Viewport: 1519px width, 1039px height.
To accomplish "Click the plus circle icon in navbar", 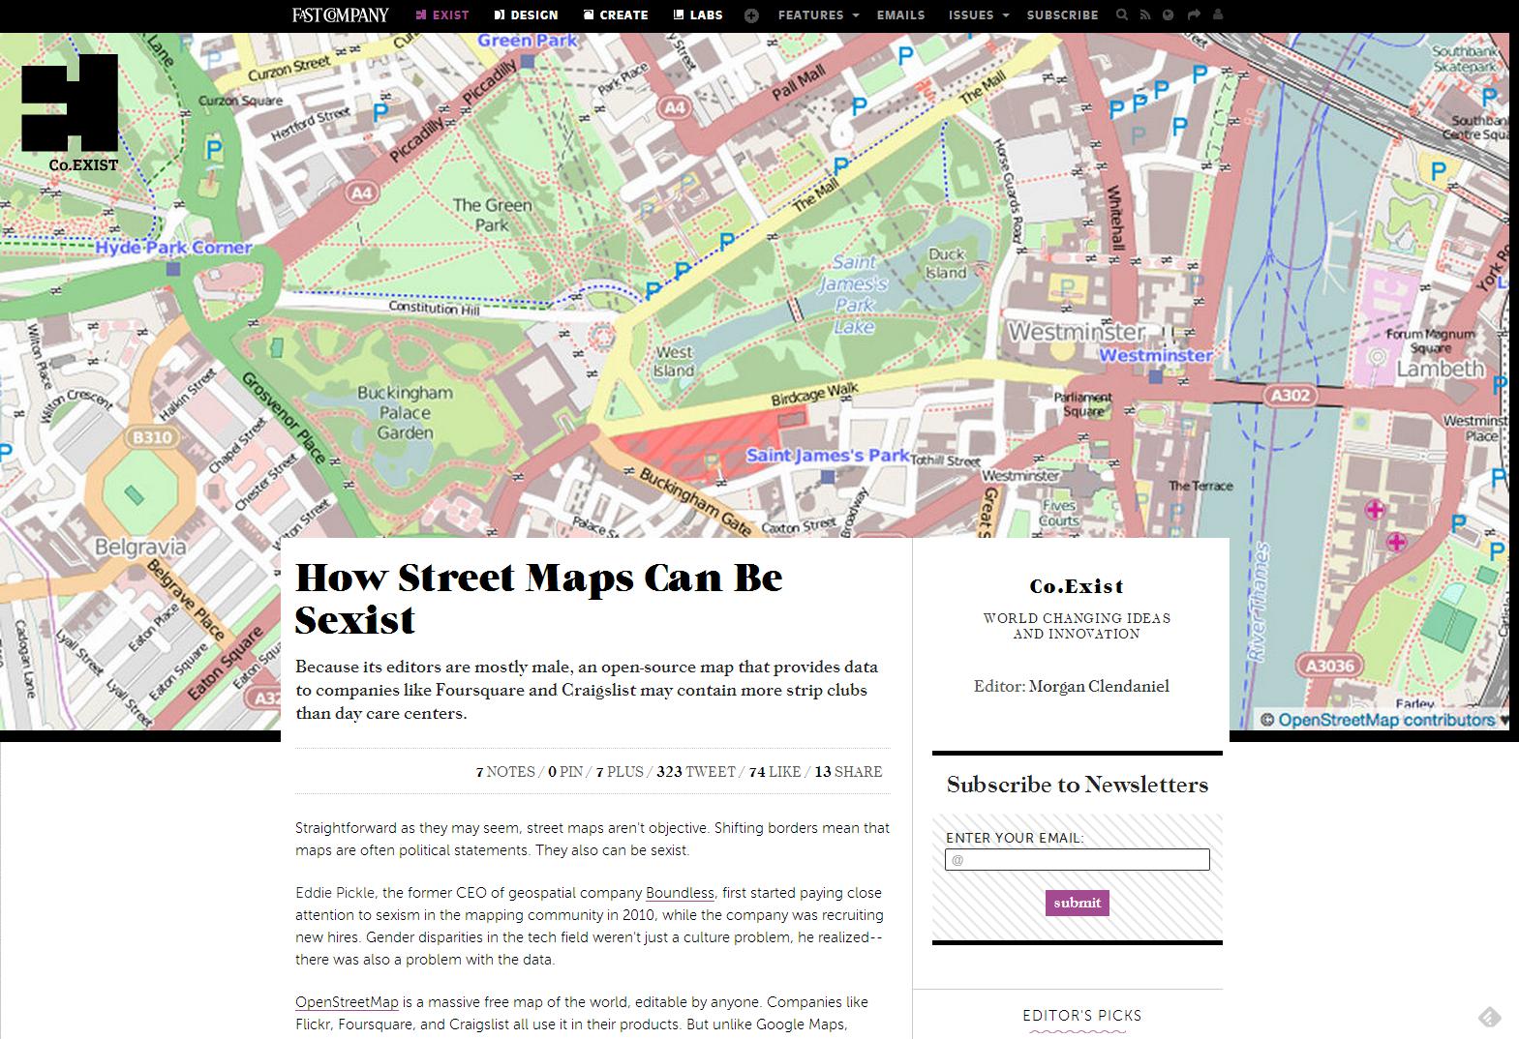I will click(751, 15).
